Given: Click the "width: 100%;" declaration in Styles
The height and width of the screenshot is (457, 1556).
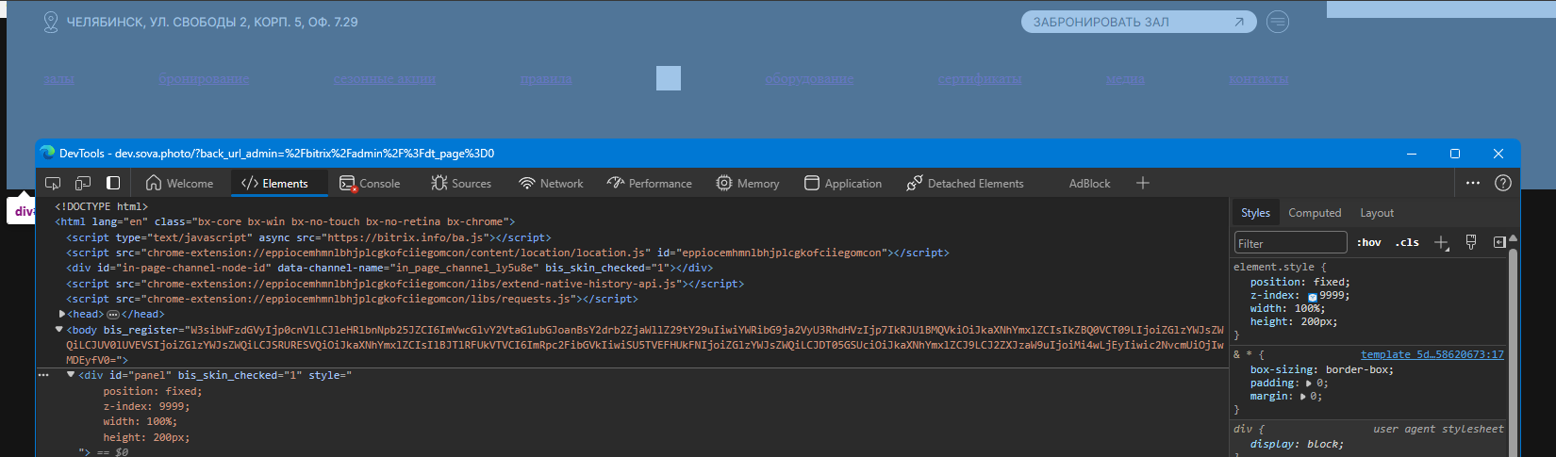Looking at the screenshot, I should point(1287,308).
